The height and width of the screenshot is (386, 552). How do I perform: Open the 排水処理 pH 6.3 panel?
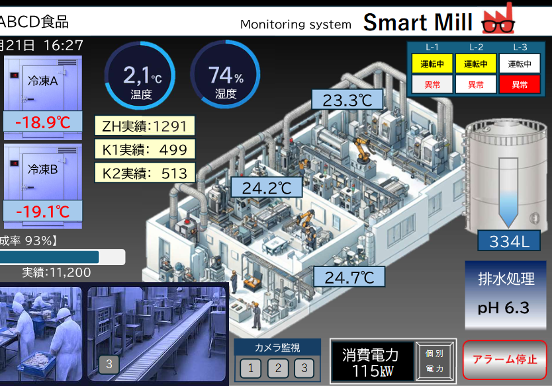tap(506, 294)
